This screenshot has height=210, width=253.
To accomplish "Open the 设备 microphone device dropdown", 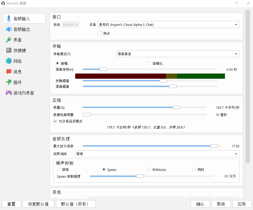I will [168, 25].
